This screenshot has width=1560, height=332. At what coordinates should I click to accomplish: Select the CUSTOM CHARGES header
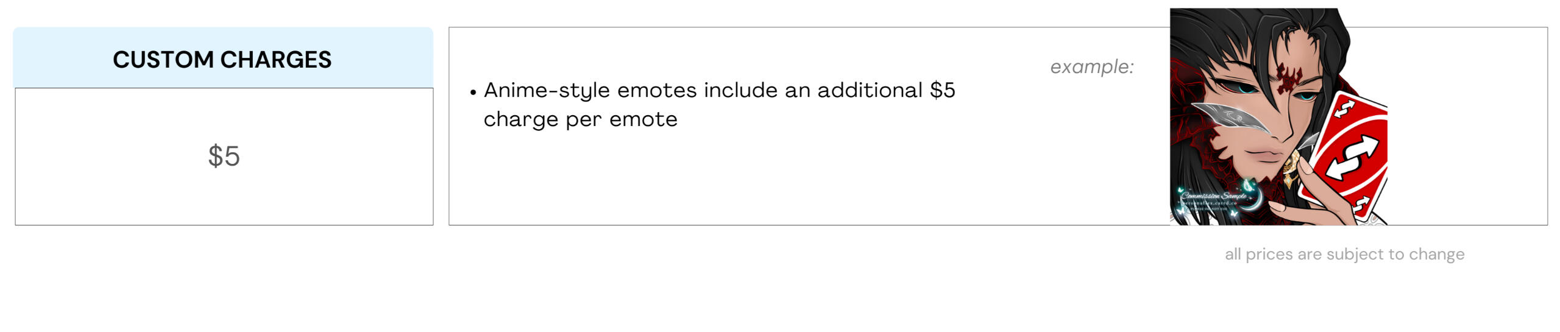[x=222, y=59]
